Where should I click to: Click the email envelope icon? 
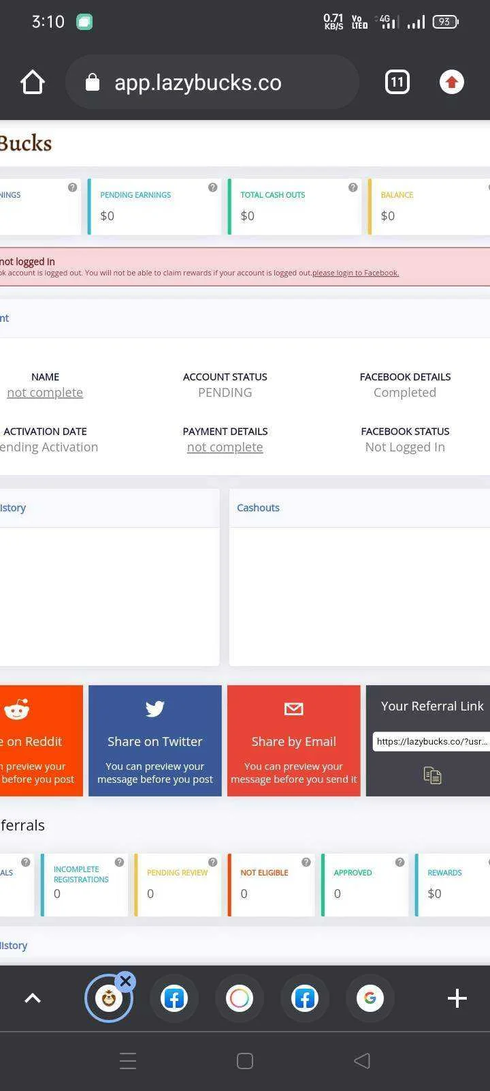pos(293,709)
